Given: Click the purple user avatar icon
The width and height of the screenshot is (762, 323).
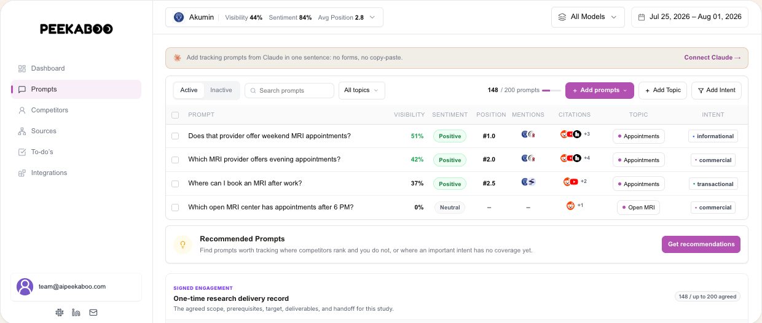Looking at the screenshot, I should (x=25, y=287).
